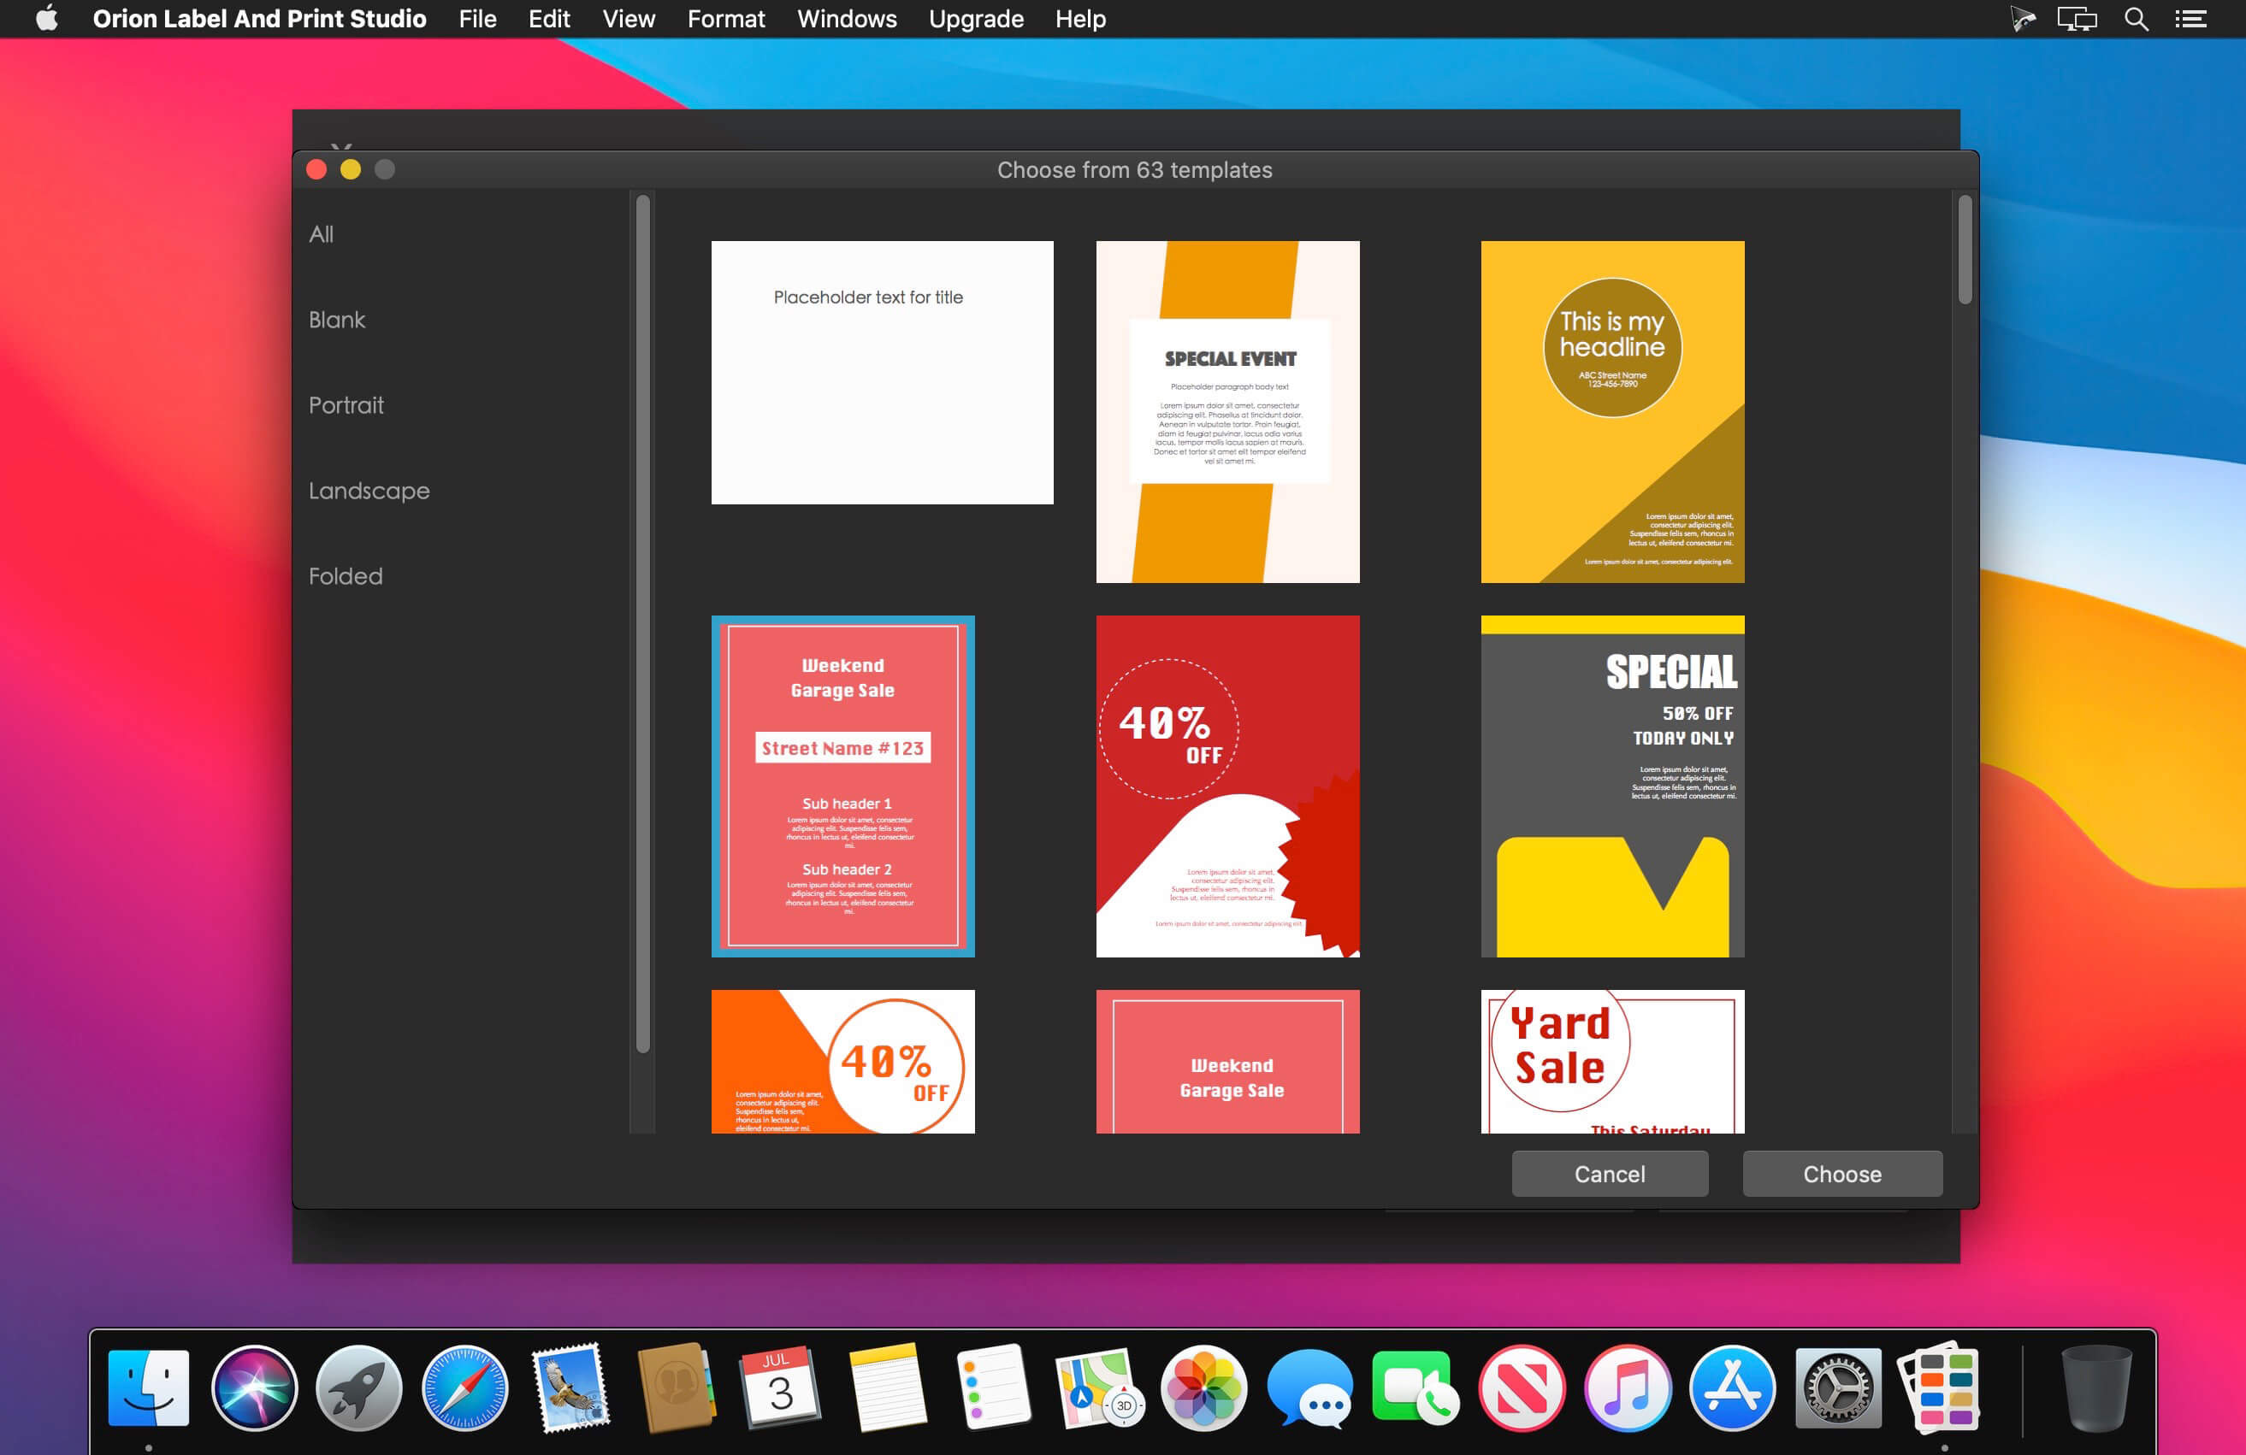This screenshot has height=1455, width=2246.
Task: Open Notes app in dock
Action: click(x=887, y=1387)
